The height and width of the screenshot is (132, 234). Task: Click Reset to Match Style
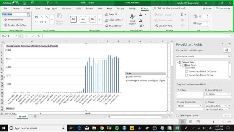pyautogui.click(x=15, y=25)
